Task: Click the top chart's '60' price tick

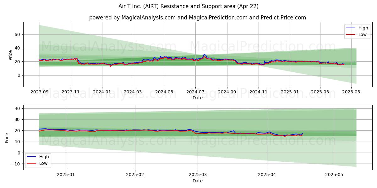Action: [18, 34]
